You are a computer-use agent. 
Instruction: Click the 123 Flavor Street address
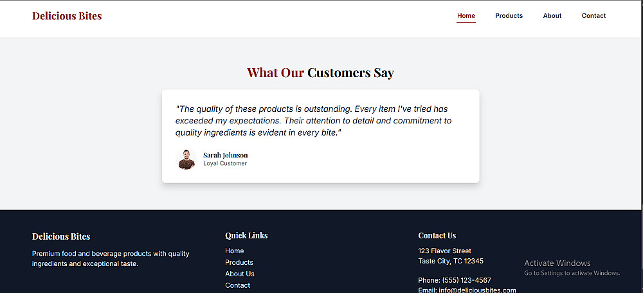point(445,251)
